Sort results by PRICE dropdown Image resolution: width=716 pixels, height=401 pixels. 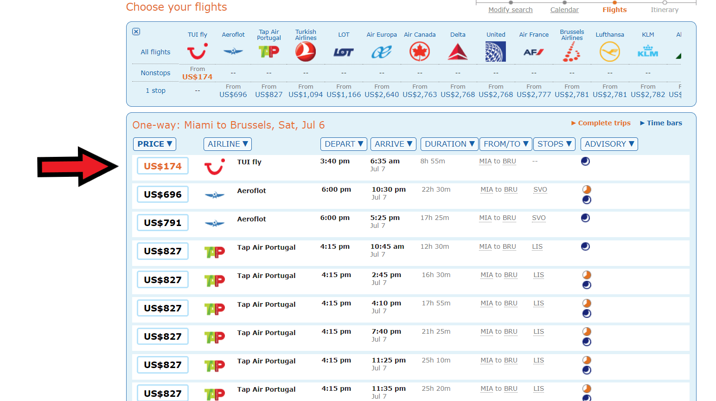click(x=155, y=144)
